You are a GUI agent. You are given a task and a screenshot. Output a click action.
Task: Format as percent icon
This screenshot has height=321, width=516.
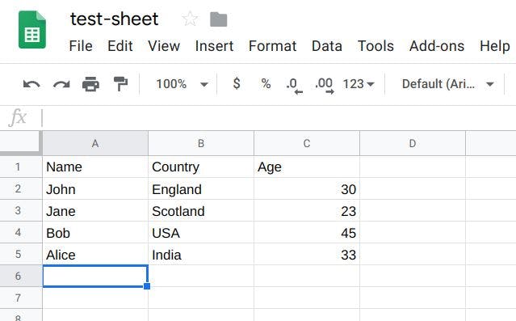pos(266,84)
